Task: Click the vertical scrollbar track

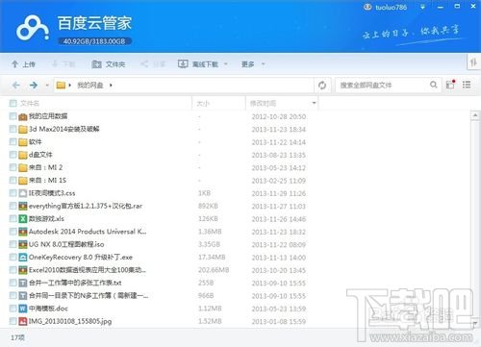Action: [475, 218]
